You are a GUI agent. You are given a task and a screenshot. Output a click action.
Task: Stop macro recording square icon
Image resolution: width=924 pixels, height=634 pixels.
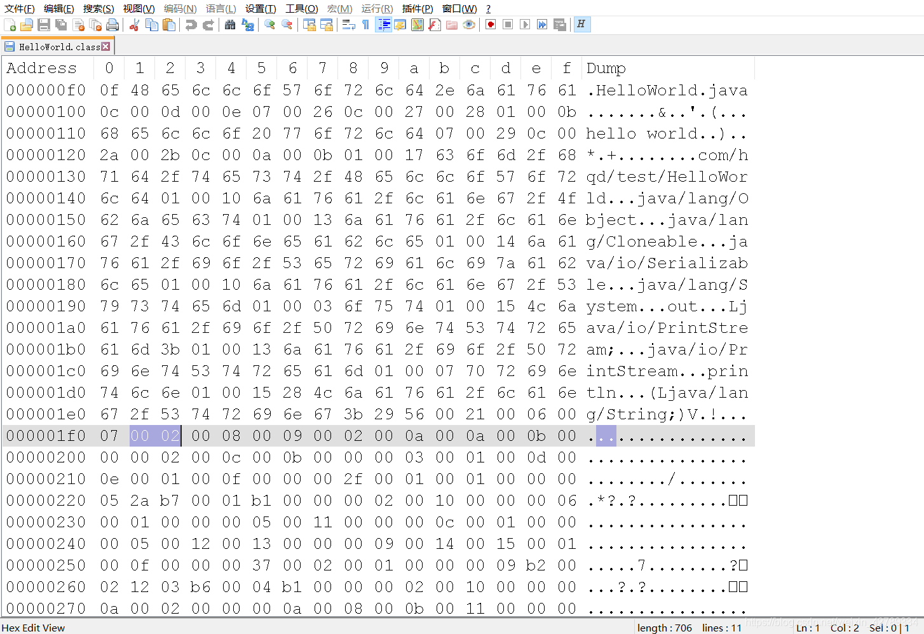(508, 25)
